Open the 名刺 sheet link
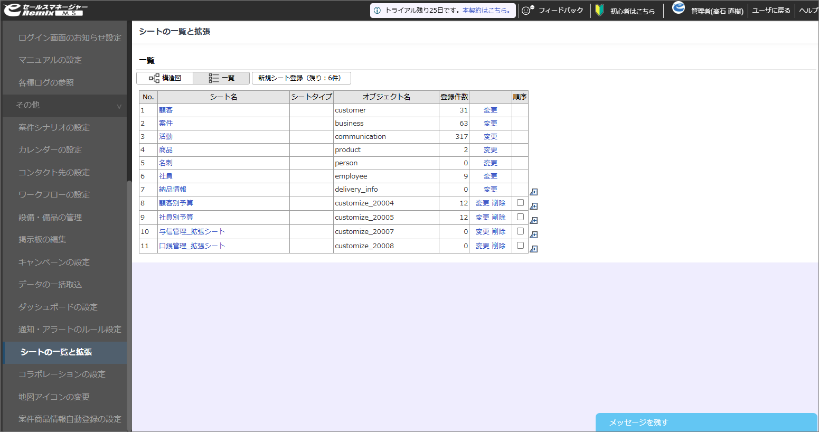 (166, 163)
